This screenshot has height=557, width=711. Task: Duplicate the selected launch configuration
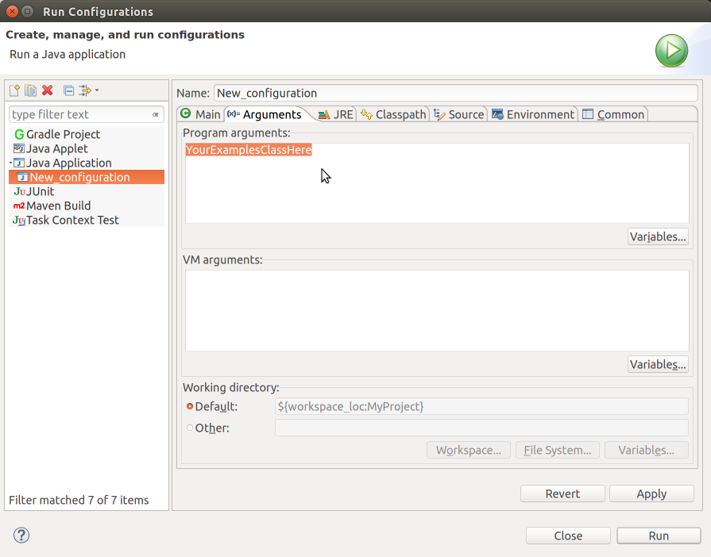(30, 90)
